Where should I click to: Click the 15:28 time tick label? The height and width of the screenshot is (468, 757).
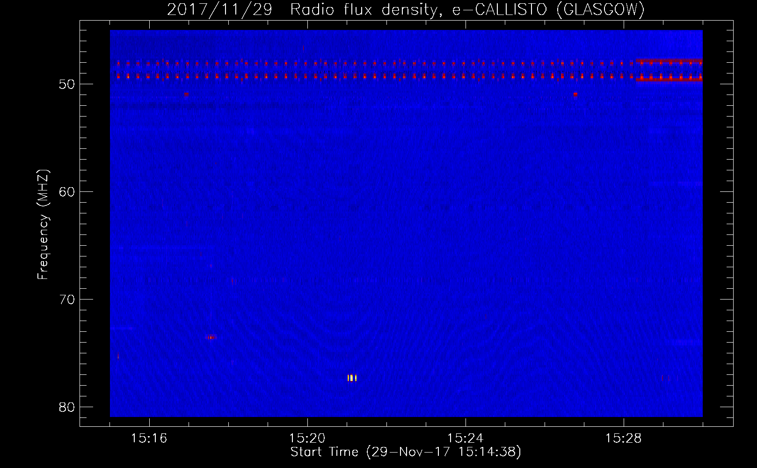tap(624, 438)
